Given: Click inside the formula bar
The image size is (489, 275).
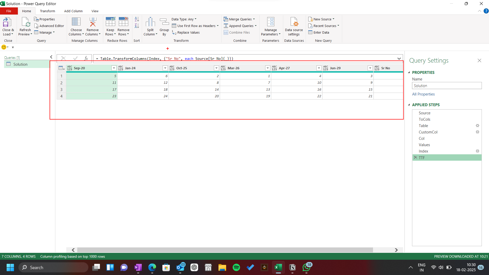Looking at the screenshot, I should (x=245, y=59).
